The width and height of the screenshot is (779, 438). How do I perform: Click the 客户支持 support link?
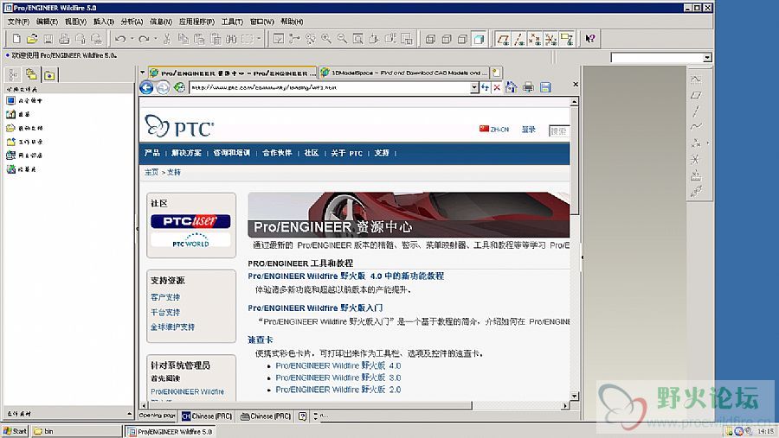coord(165,297)
